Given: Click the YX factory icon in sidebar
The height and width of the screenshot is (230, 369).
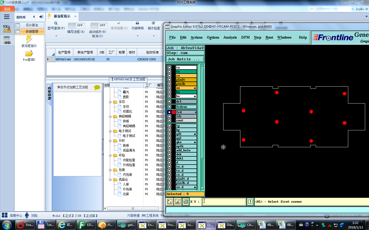Looking at the screenshot, I should (x=7, y=29).
